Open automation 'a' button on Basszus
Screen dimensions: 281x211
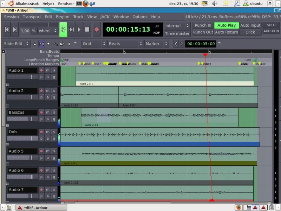pos(48,119)
